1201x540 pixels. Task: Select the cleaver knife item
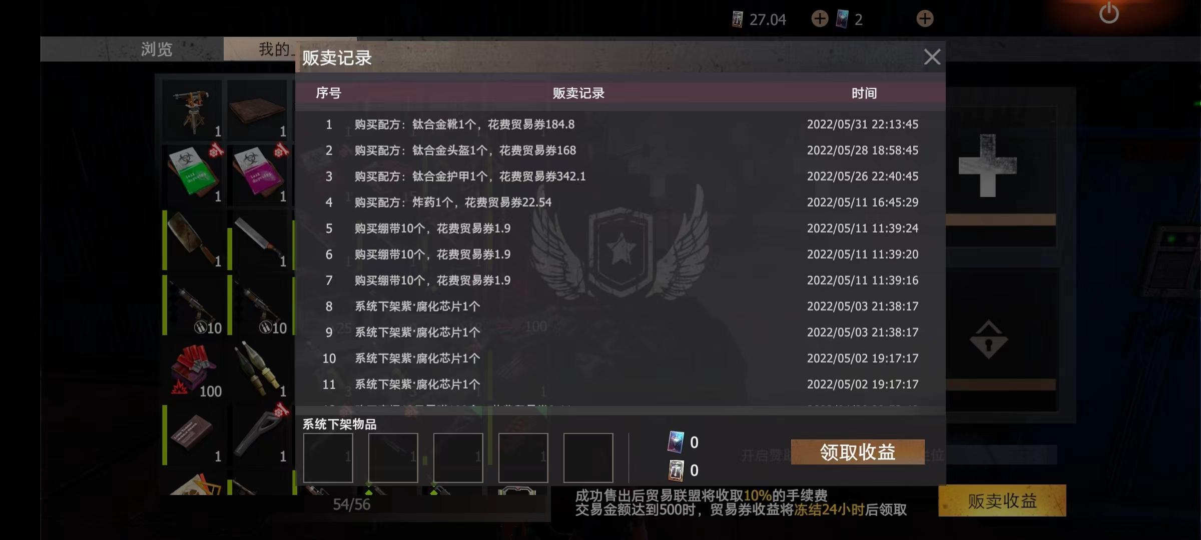(192, 240)
